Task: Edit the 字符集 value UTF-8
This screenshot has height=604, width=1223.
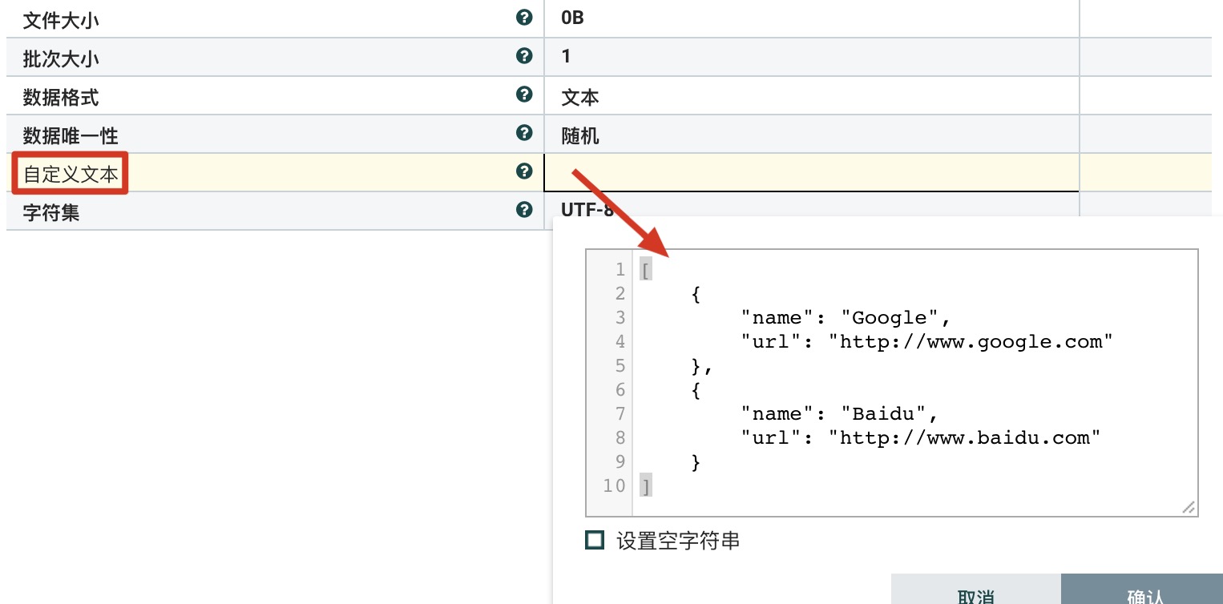Action: (587, 211)
